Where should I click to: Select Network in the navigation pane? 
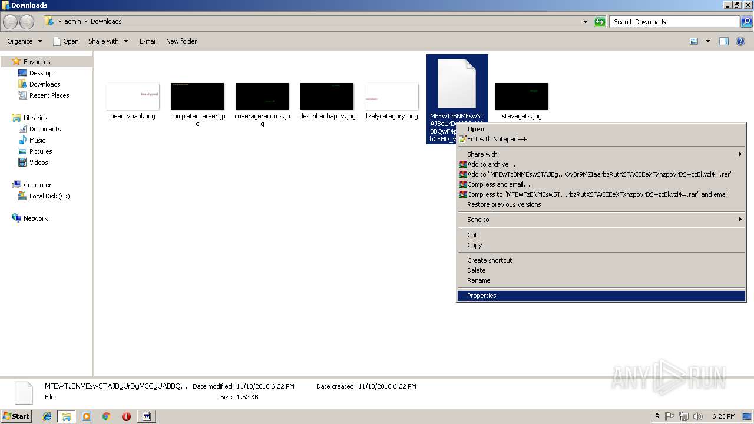tap(35, 218)
